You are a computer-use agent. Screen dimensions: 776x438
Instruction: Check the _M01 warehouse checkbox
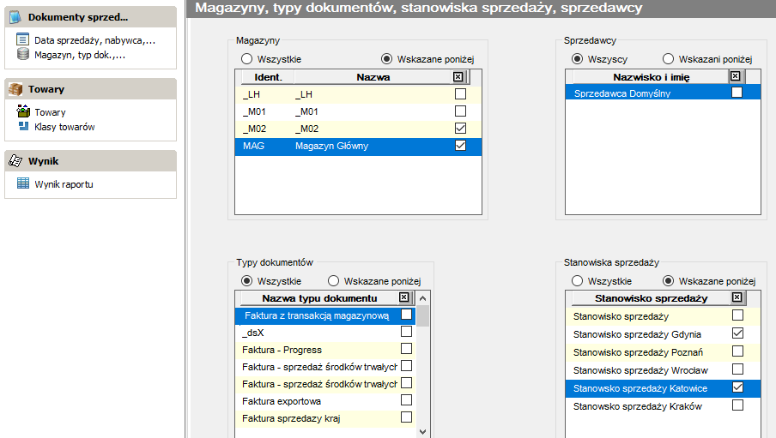click(460, 111)
